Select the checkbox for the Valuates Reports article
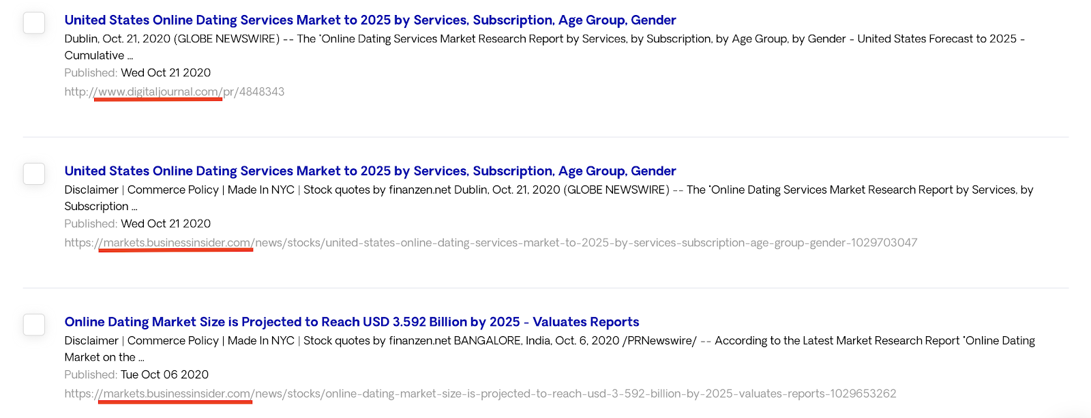This screenshot has width=1091, height=418. pos(34,324)
